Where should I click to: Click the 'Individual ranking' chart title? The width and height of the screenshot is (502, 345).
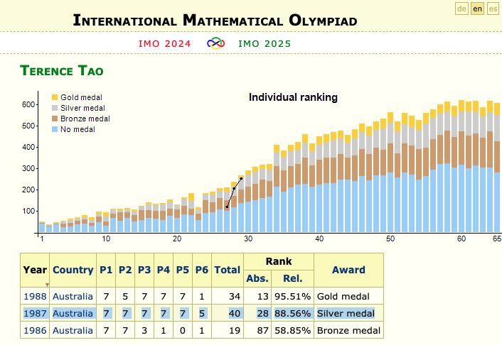point(293,97)
